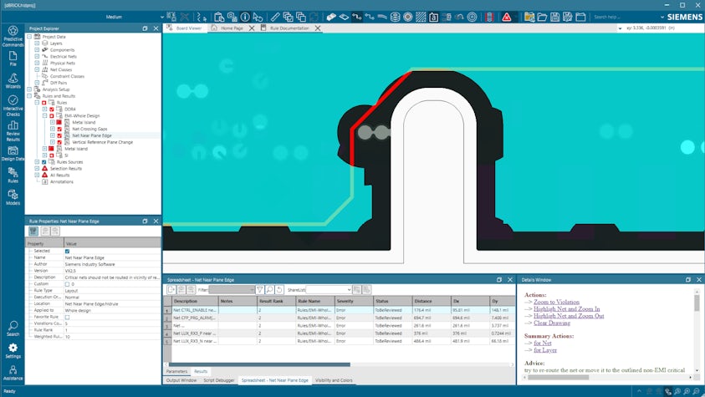Toggle the EMI-Whole Design checkbox
The image size is (705, 397).
pos(51,116)
